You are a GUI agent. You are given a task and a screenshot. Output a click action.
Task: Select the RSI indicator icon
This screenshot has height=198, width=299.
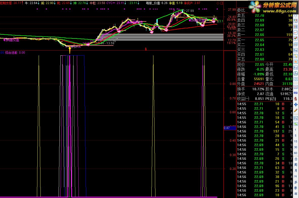pos(295,93)
